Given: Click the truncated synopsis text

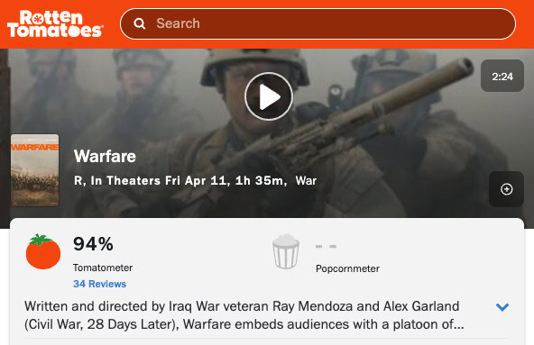Looking at the screenshot, I should (x=244, y=315).
